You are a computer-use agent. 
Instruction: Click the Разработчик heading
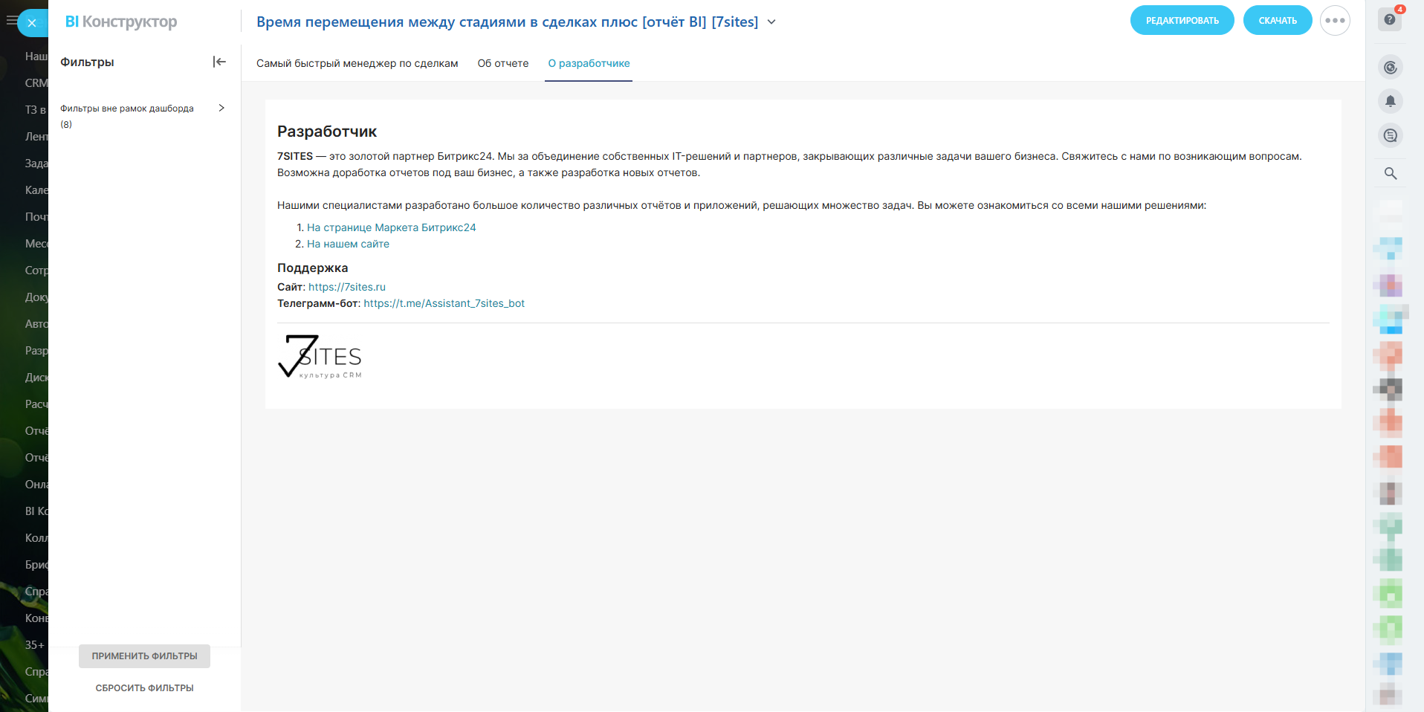(x=327, y=132)
